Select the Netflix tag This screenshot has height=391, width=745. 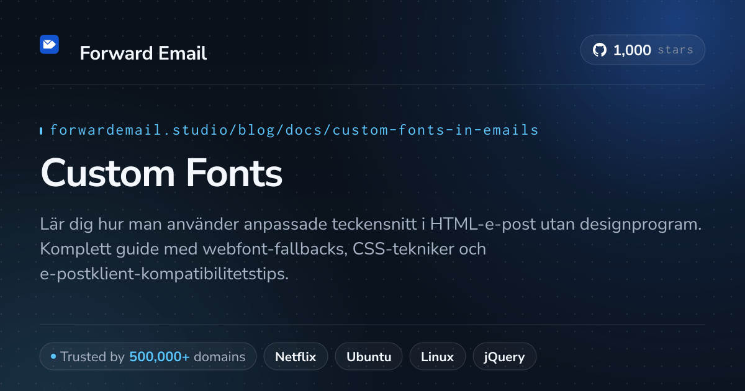296,357
